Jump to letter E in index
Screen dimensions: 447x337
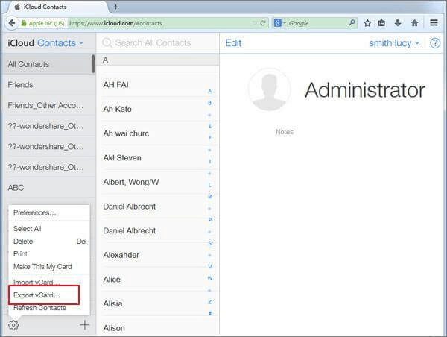pyautogui.click(x=210, y=127)
